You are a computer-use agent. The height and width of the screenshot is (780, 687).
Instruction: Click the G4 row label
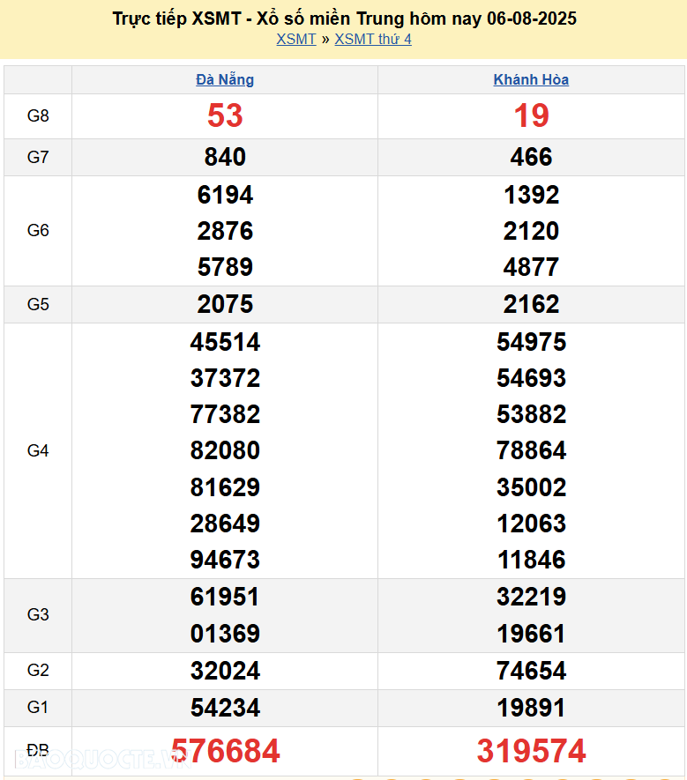click(x=38, y=450)
